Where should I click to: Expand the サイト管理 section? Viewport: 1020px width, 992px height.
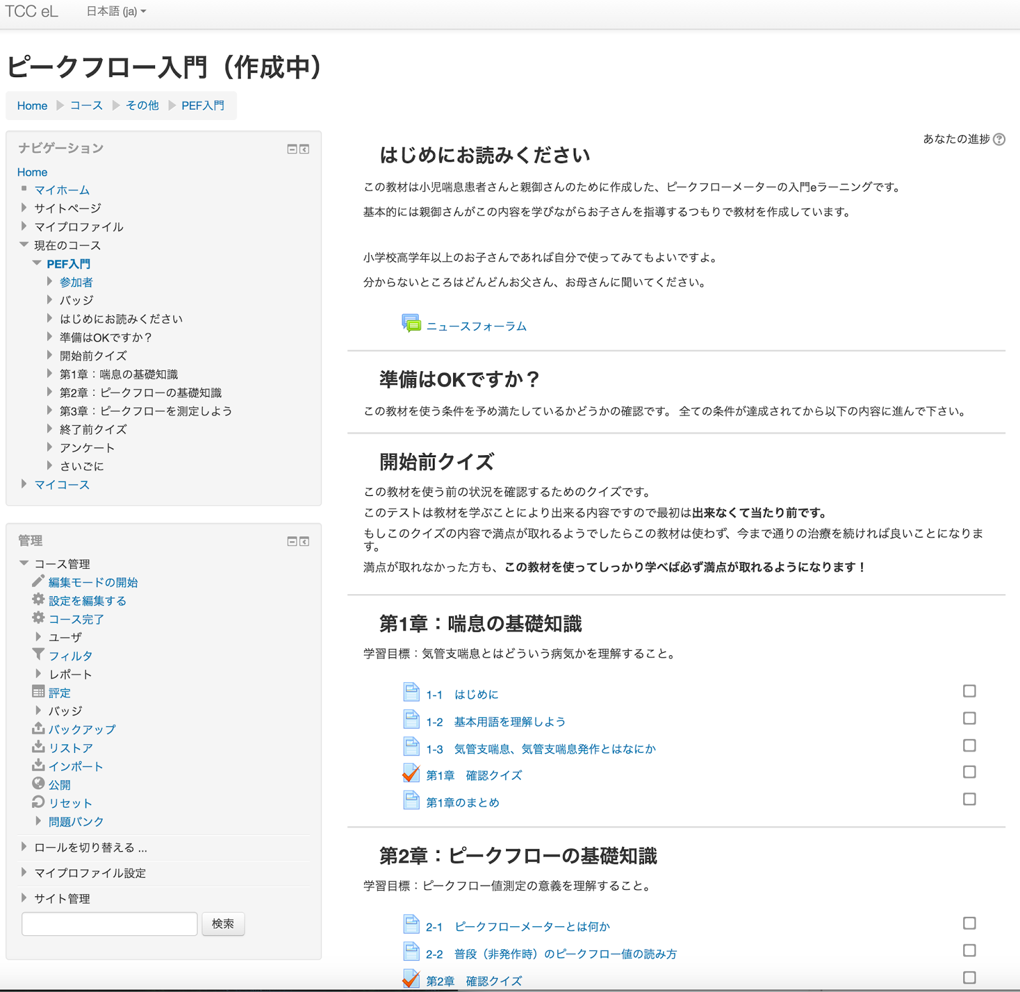(x=24, y=898)
